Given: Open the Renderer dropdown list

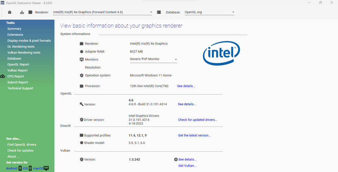Looking at the screenshot, I should (x=151, y=13).
